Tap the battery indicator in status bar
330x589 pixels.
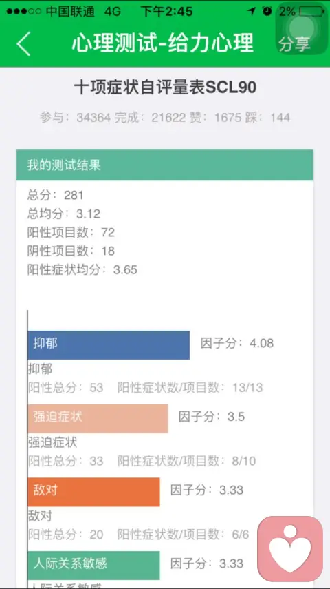pos(311,11)
